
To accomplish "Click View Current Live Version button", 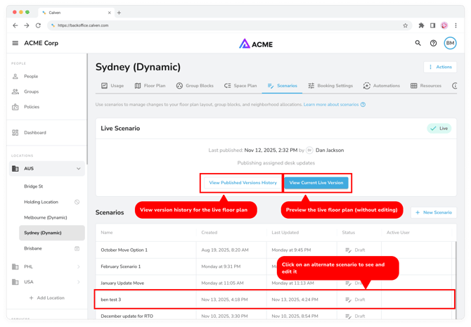I will [x=316, y=183].
